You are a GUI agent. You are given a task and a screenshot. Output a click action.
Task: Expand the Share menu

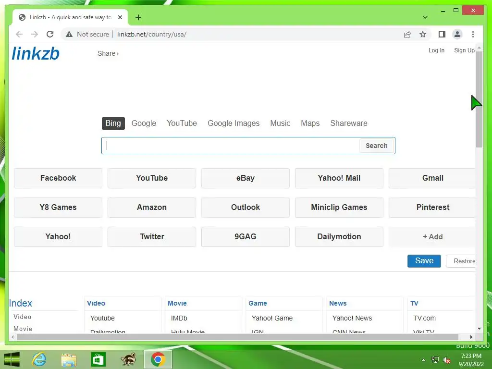pyautogui.click(x=108, y=53)
